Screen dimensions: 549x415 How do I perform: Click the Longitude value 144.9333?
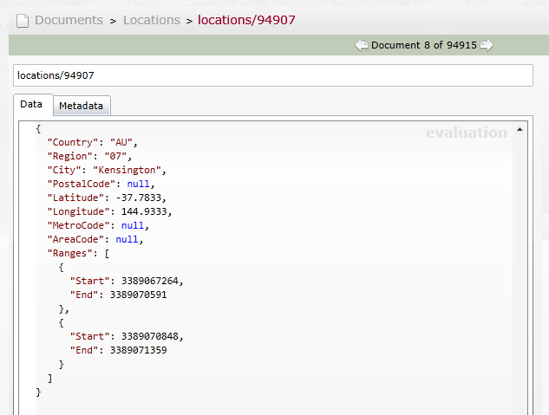(144, 211)
